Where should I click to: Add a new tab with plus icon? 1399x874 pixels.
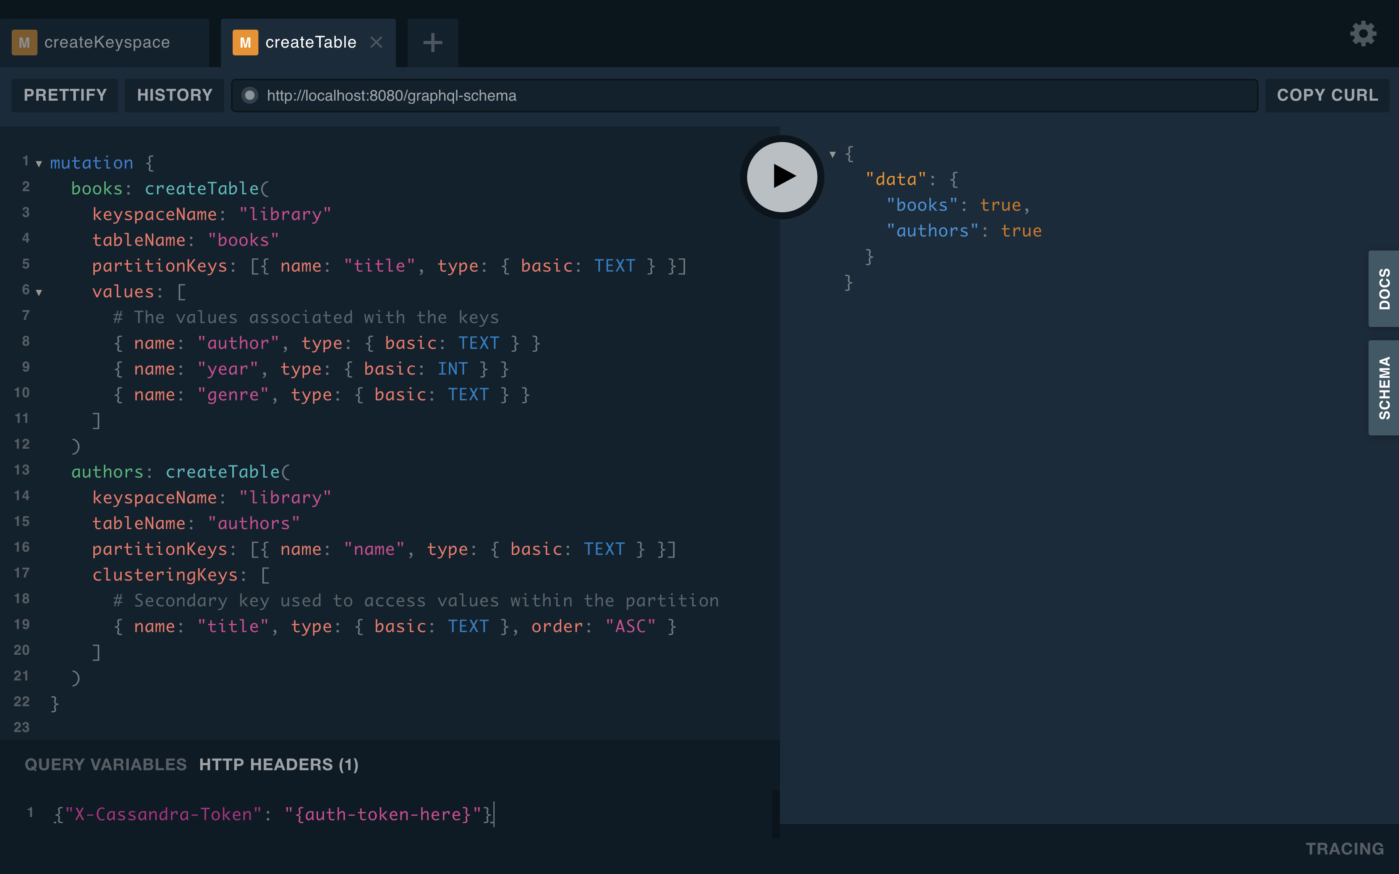point(433,43)
